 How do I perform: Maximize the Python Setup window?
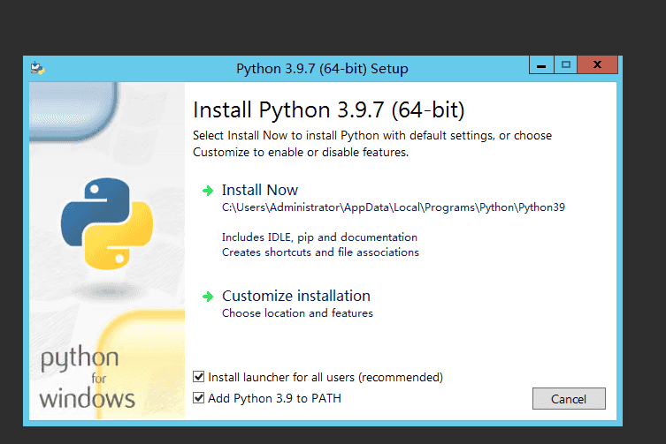(x=565, y=64)
